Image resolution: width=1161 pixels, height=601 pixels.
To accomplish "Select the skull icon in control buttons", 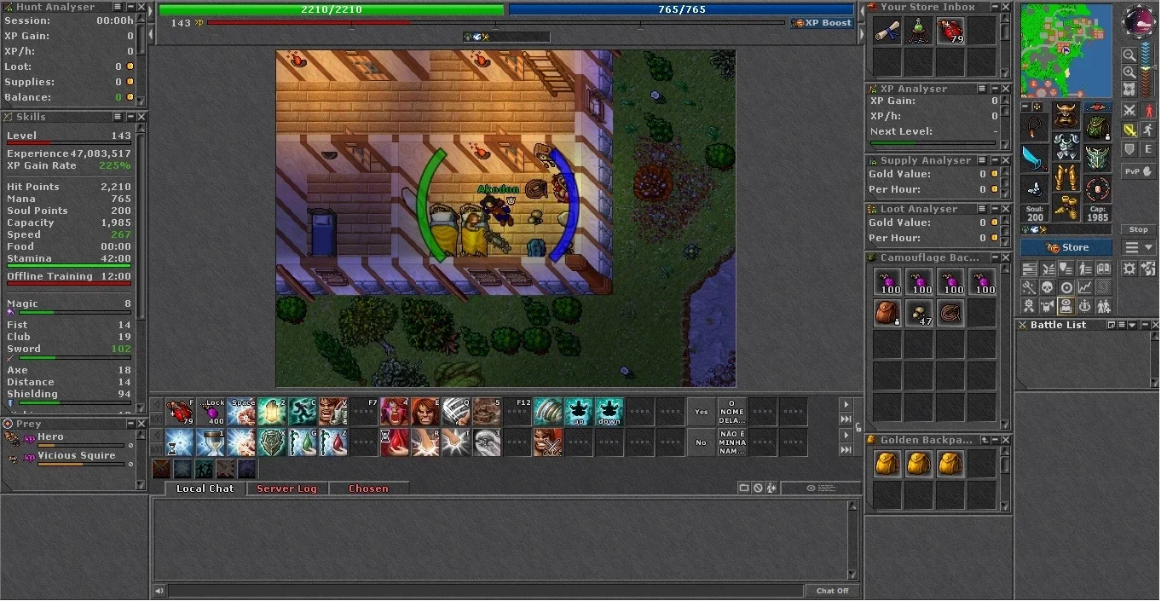I will pyautogui.click(x=1048, y=288).
